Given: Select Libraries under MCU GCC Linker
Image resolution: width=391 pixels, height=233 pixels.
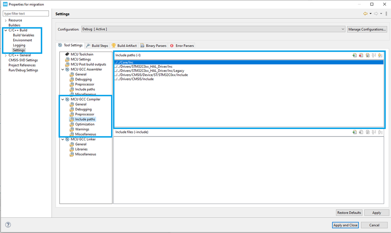Looking at the screenshot, I should click(x=81, y=149).
